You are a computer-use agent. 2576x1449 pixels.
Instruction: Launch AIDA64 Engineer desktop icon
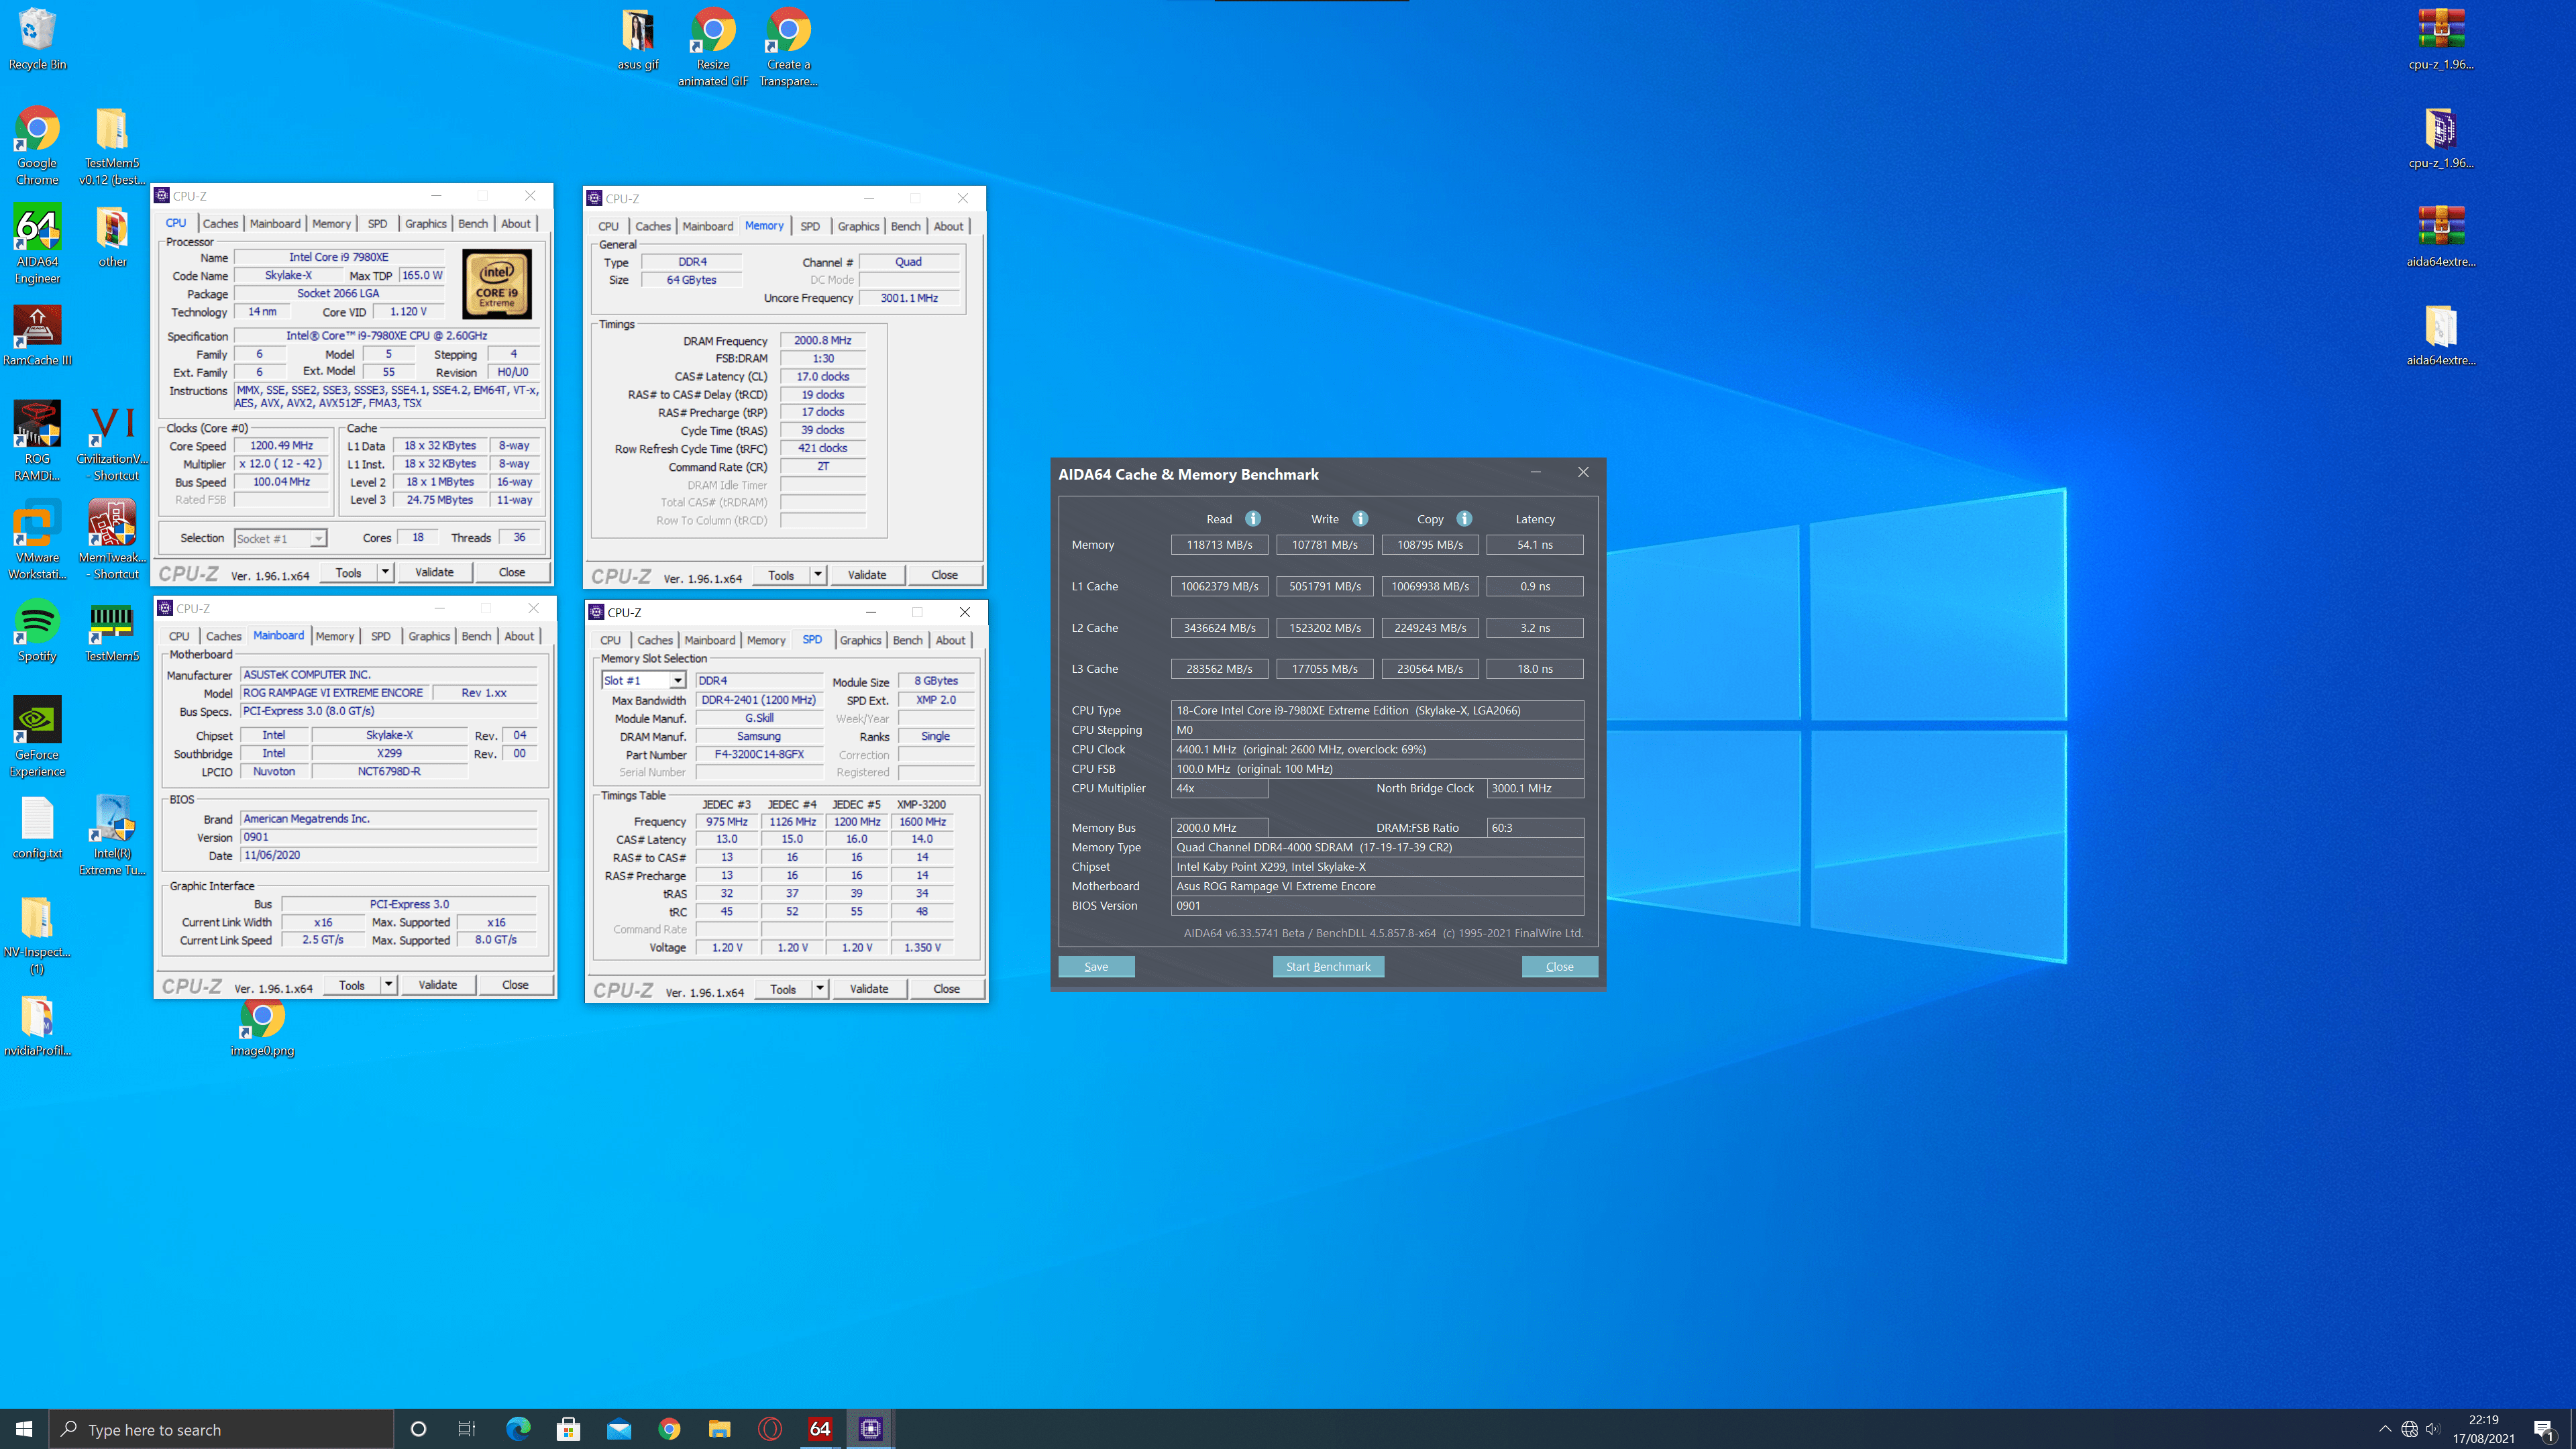tap(37, 244)
